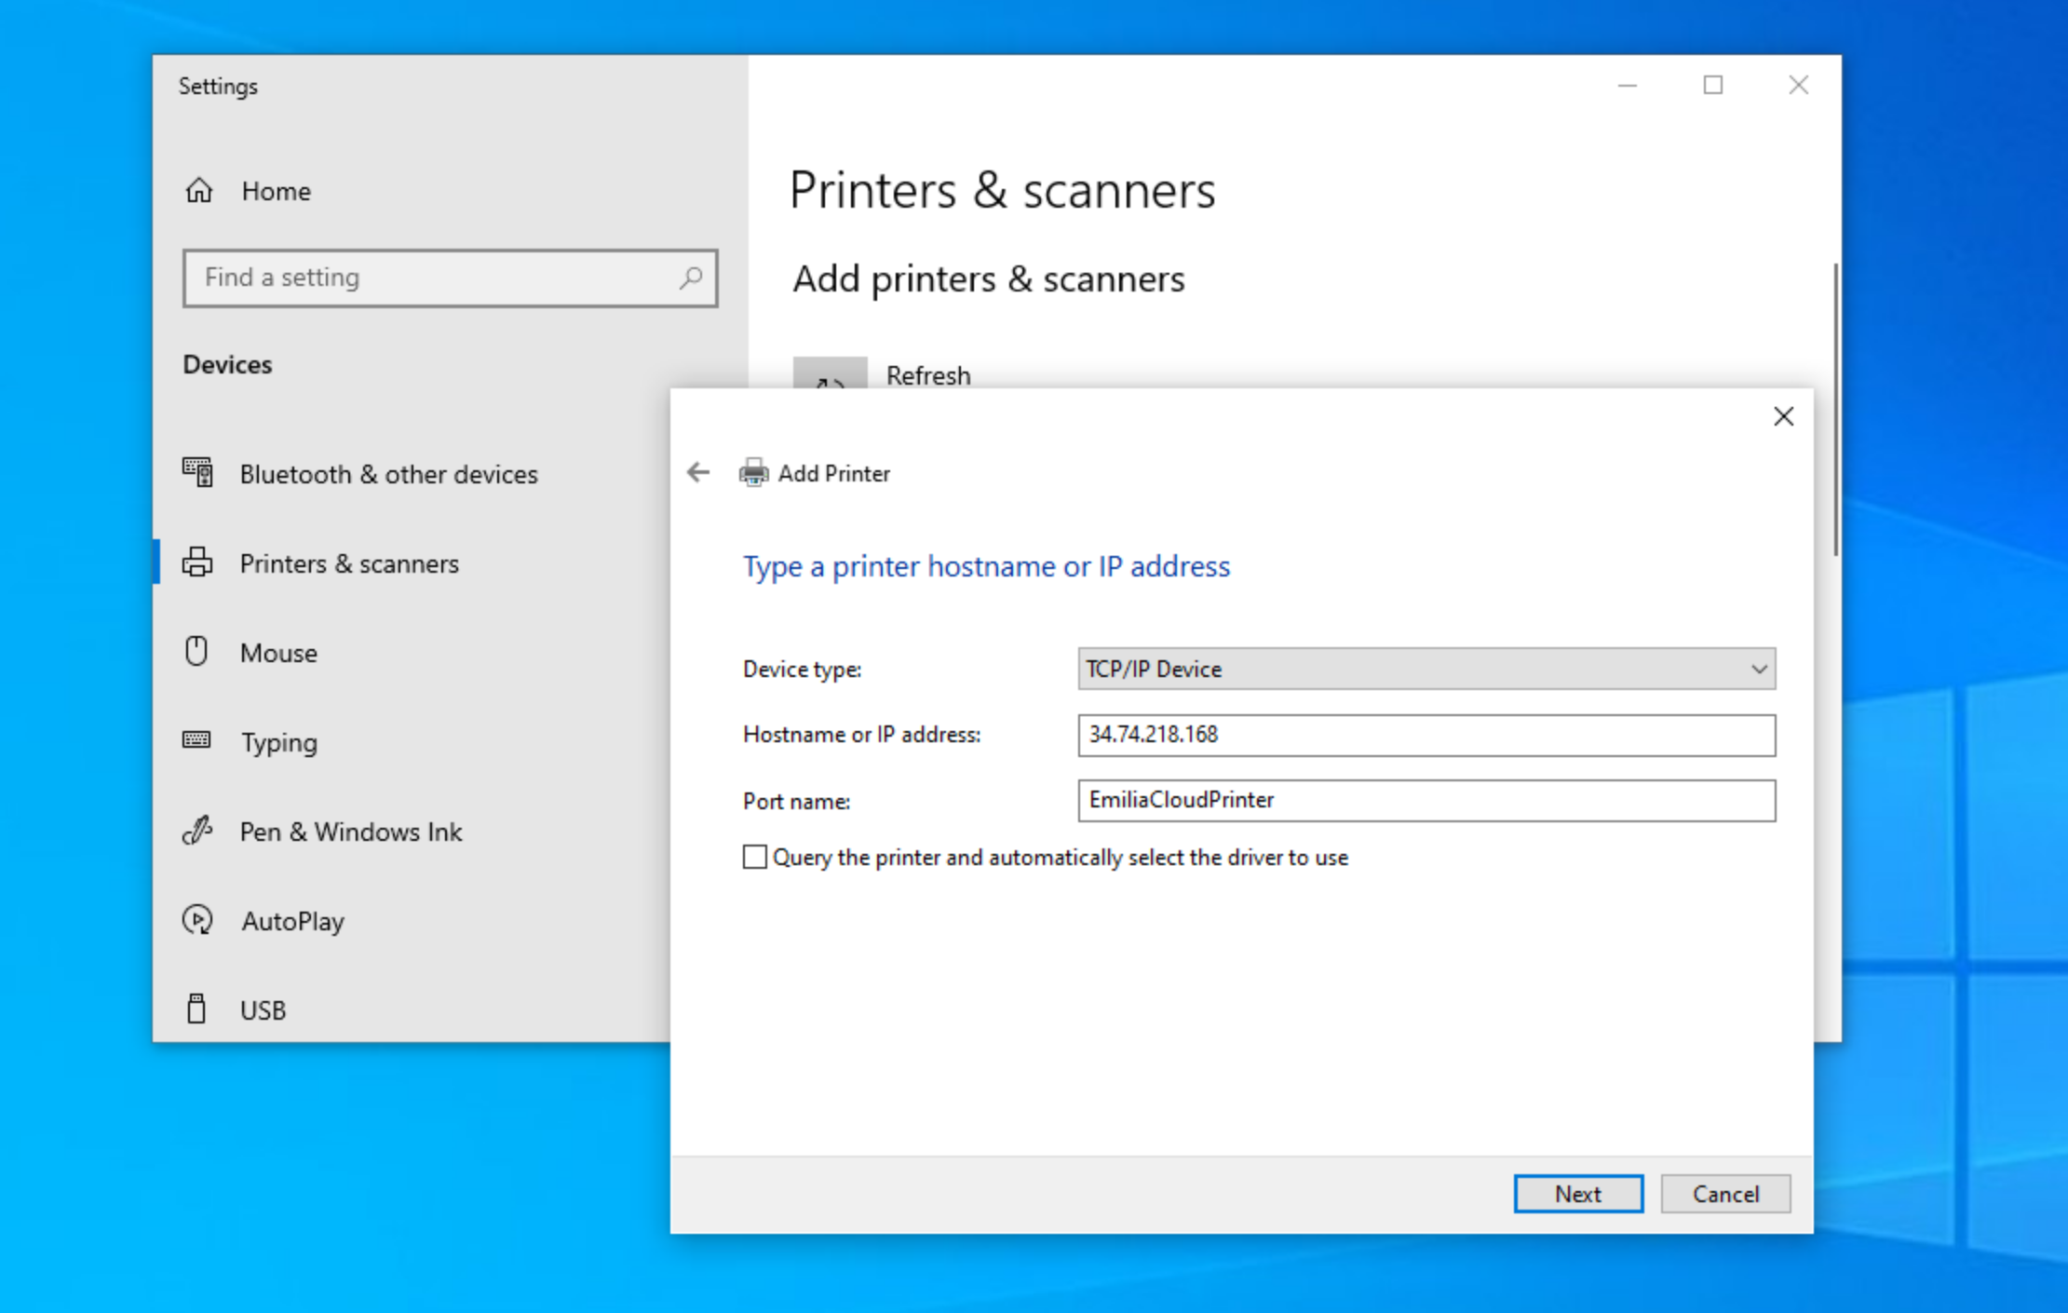Click the Settings window vertical scrollbar
The width and height of the screenshot is (2068, 1313).
click(x=1835, y=410)
